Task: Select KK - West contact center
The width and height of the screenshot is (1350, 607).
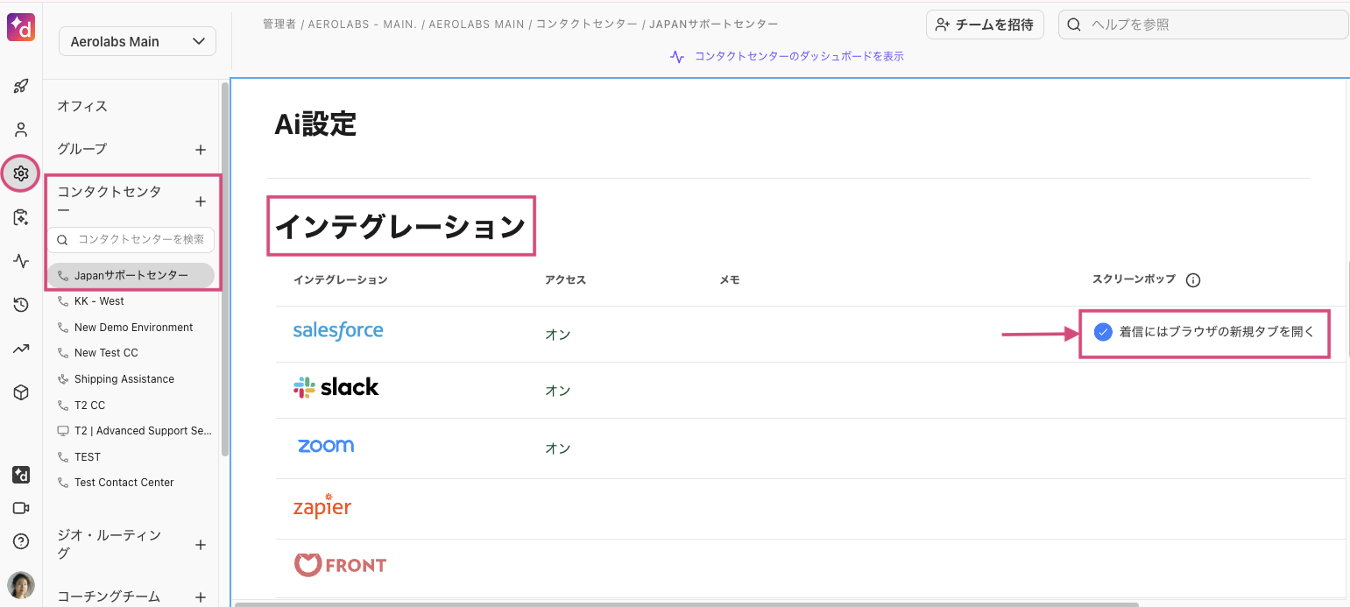Action: (99, 301)
